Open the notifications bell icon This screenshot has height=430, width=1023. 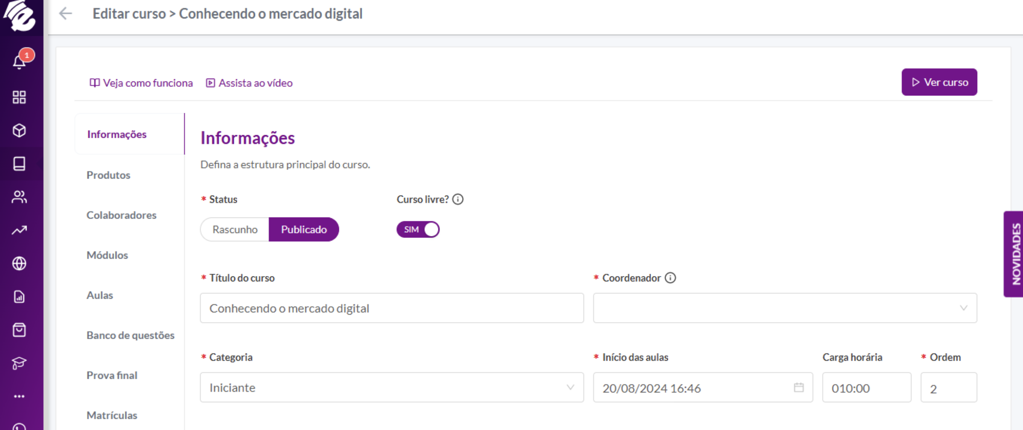tap(19, 62)
